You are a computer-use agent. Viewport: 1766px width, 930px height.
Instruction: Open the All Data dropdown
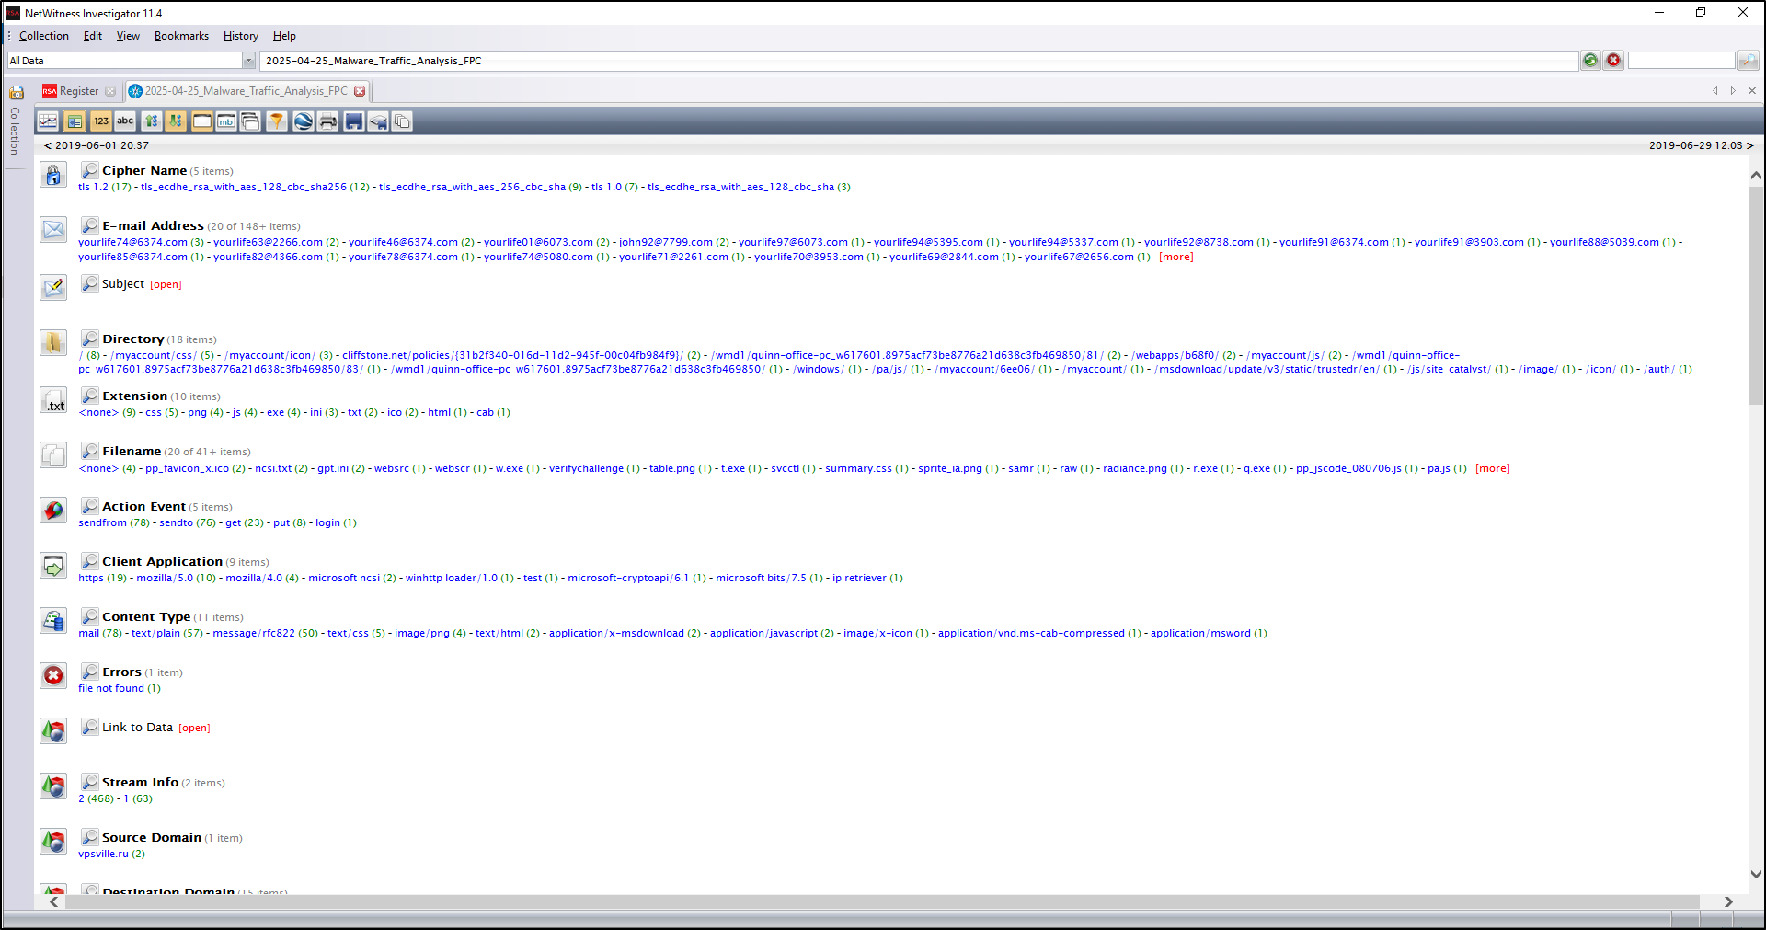(248, 61)
